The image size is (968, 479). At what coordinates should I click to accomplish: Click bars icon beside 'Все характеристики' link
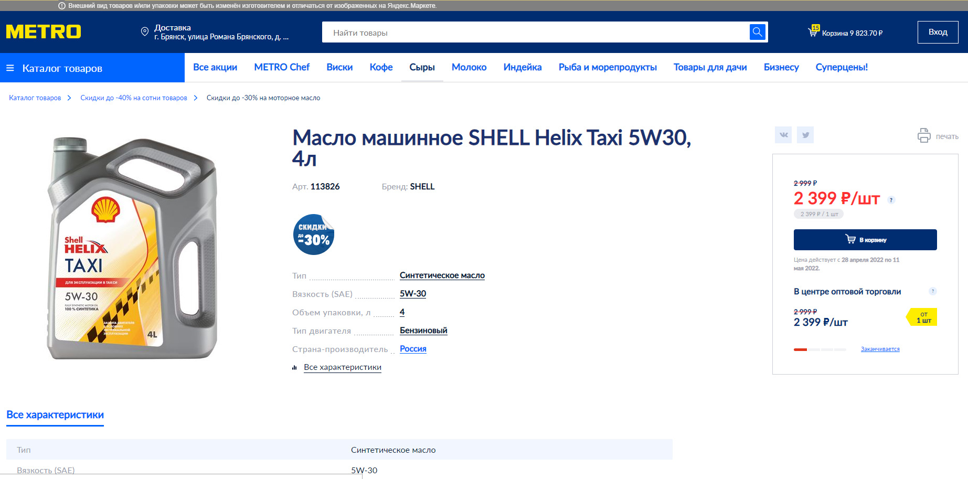(x=294, y=368)
